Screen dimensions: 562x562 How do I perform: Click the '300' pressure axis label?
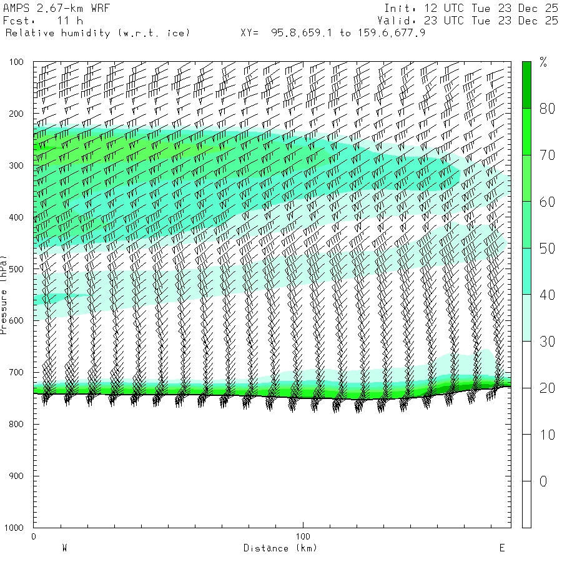[16, 165]
